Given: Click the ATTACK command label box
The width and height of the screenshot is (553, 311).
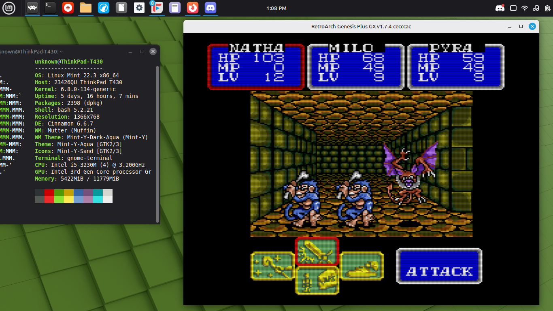Looking at the screenshot, I should (x=439, y=266).
